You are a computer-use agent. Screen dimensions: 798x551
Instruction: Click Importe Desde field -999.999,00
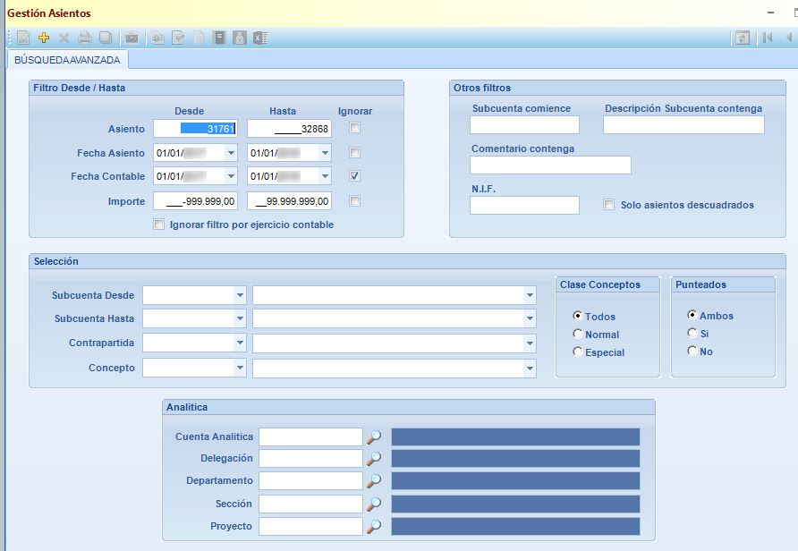point(195,201)
